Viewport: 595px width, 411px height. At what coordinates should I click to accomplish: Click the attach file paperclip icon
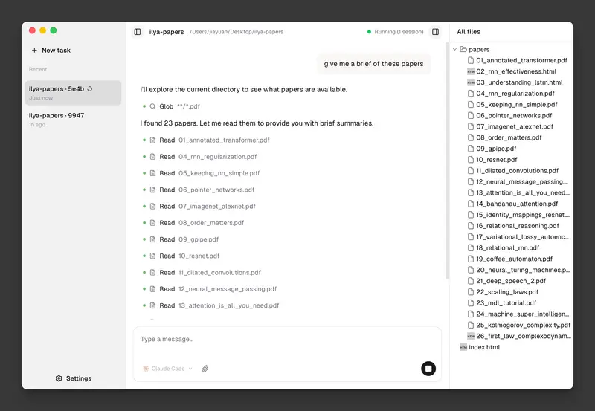(x=205, y=369)
